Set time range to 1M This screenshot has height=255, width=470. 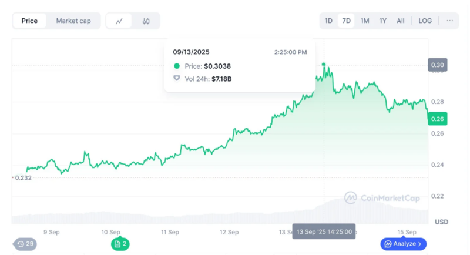click(x=365, y=21)
